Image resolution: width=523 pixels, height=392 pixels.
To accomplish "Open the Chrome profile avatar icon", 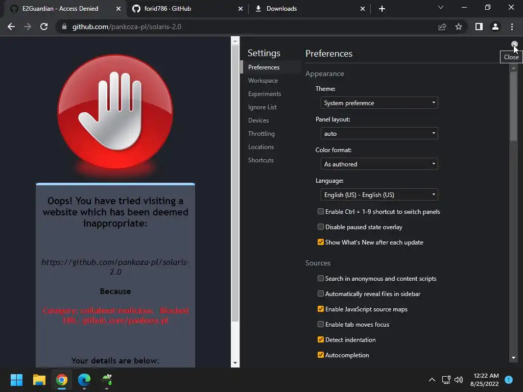I will coord(495,27).
